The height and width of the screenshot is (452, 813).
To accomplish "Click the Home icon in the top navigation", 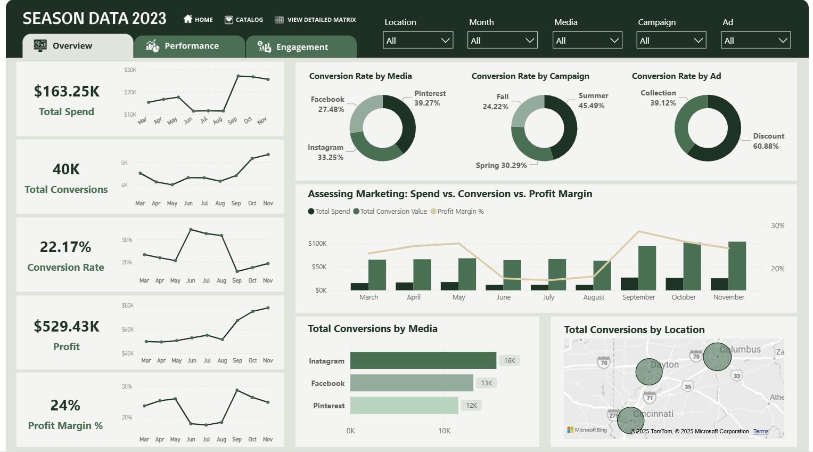I will [188, 19].
